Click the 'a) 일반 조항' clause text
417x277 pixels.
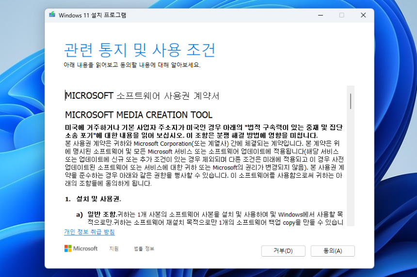pos(96,215)
